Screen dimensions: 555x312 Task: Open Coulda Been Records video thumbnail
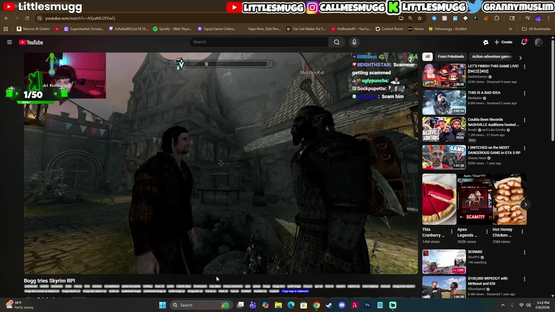(444, 129)
